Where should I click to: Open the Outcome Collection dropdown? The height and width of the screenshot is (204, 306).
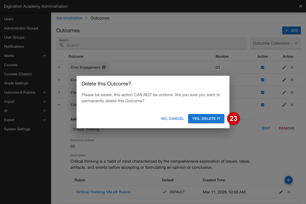click(275, 43)
